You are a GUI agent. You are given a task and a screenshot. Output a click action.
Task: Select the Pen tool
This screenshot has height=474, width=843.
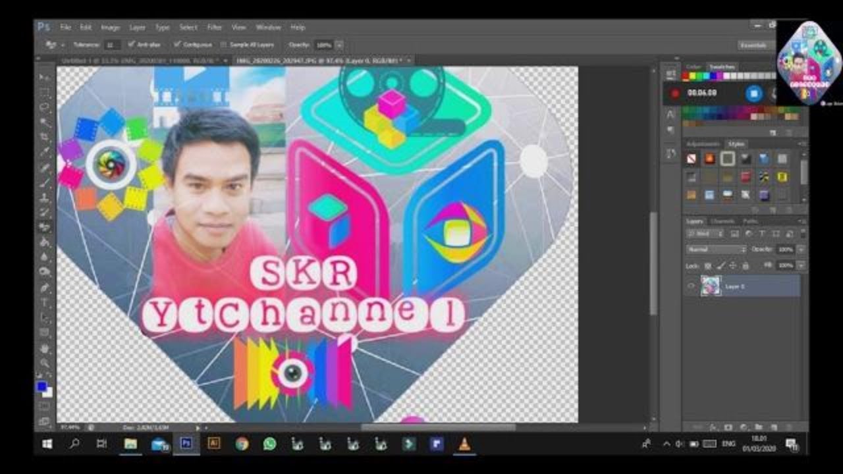pyautogui.click(x=45, y=288)
